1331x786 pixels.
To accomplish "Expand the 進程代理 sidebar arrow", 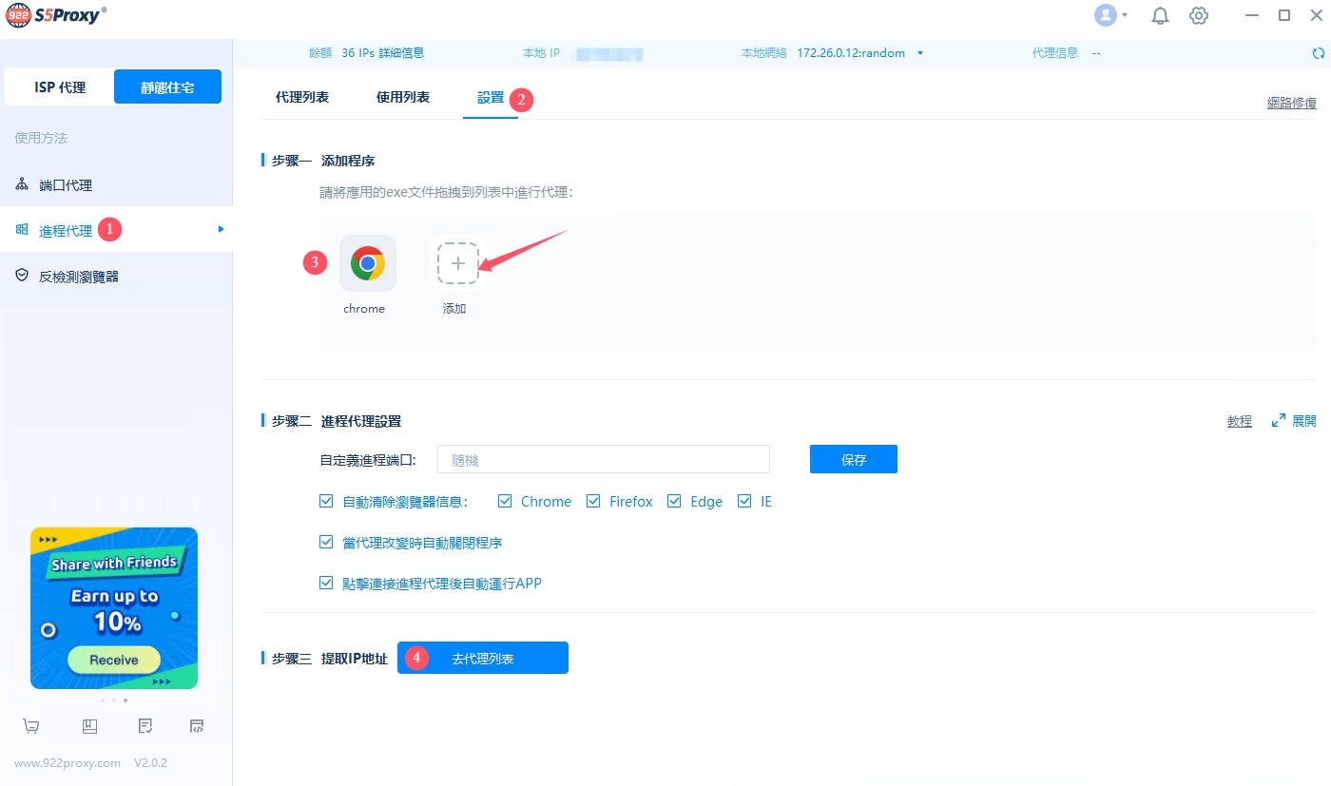I will point(221,229).
